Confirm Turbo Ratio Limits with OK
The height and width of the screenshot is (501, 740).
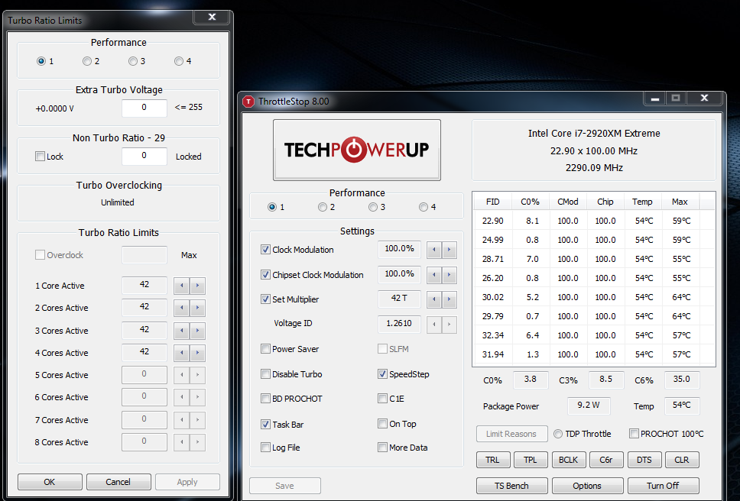click(x=50, y=482)
